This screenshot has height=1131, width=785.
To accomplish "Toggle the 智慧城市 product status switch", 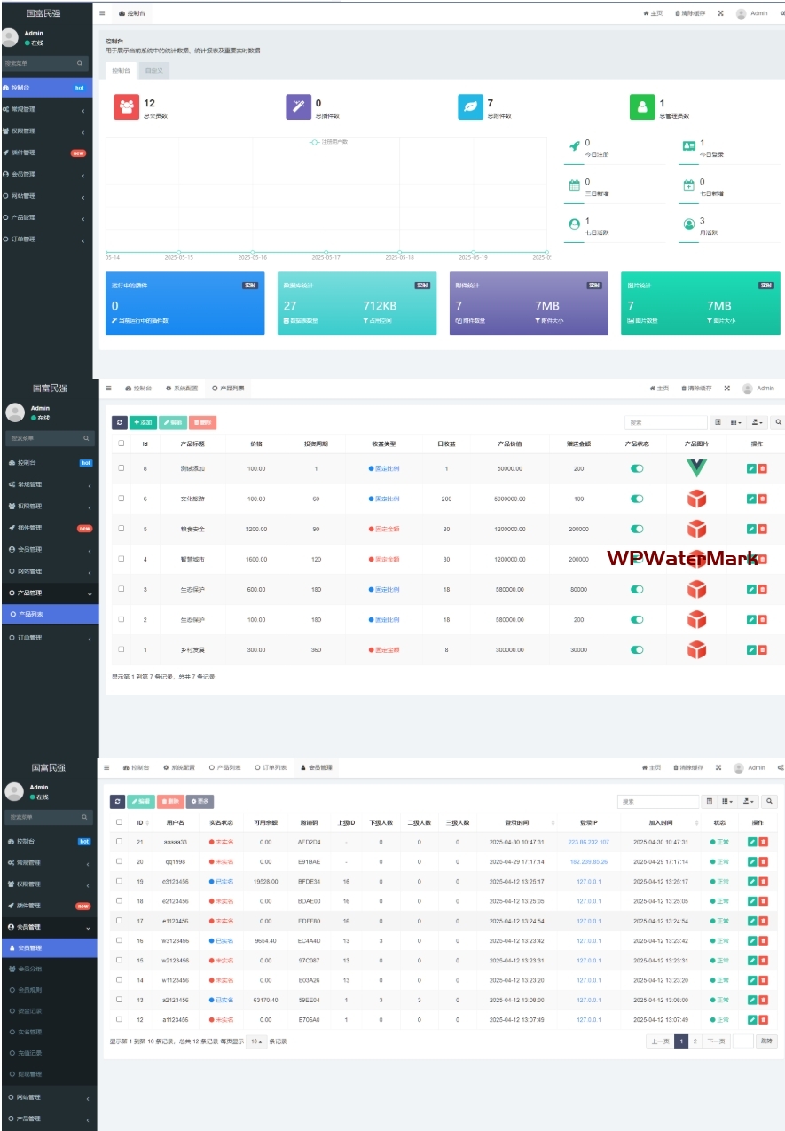I will [x=636, y=559].
